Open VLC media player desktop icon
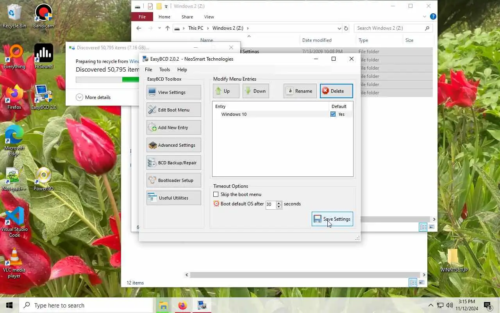Image resolution: width=500 pixels, height=313 pixels. (x=14, y=263)
